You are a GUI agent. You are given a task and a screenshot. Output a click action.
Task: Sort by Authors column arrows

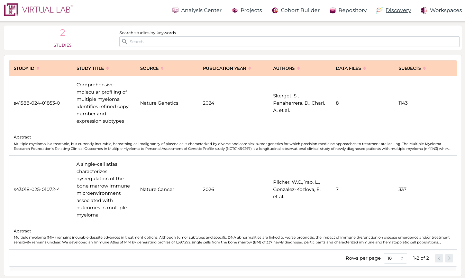click(x=298, y=68)
